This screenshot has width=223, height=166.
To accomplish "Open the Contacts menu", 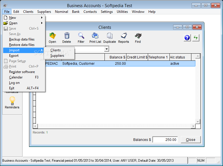I will pyautogui.click(x=90, y=12).
